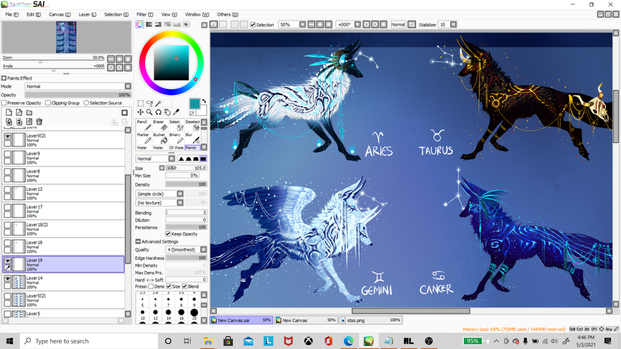Enable the Dens pressure checkbox

point(151,286)
